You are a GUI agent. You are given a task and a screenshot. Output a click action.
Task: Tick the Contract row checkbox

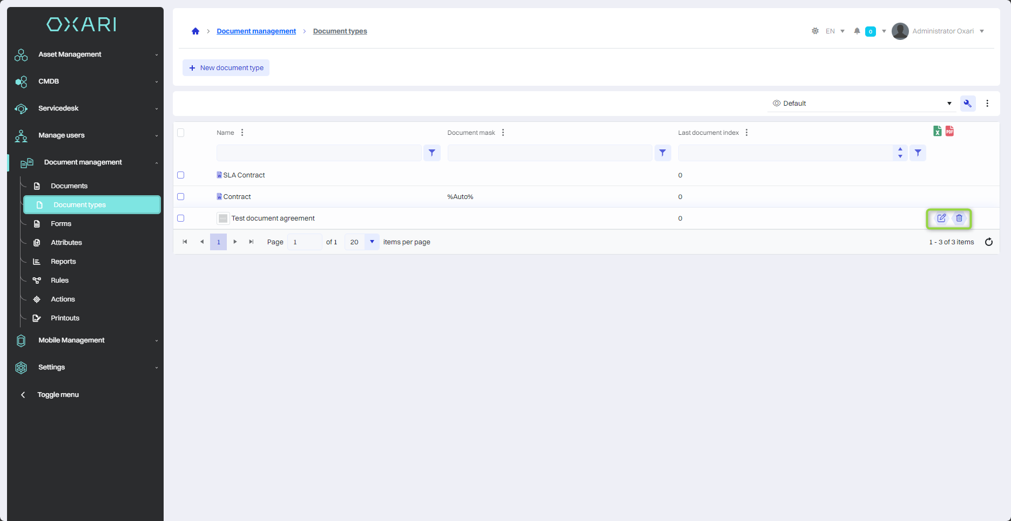point(181,197)
